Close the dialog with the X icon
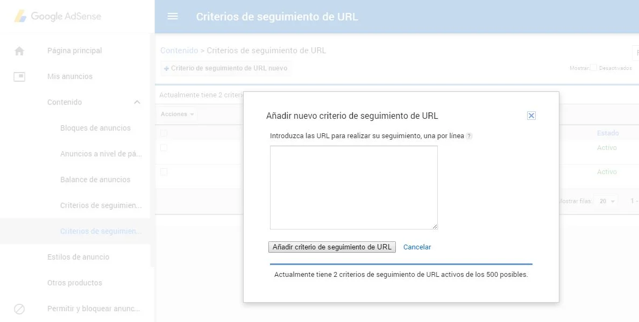Viewport: 639px width, 322px height. [x=531, y=116]
